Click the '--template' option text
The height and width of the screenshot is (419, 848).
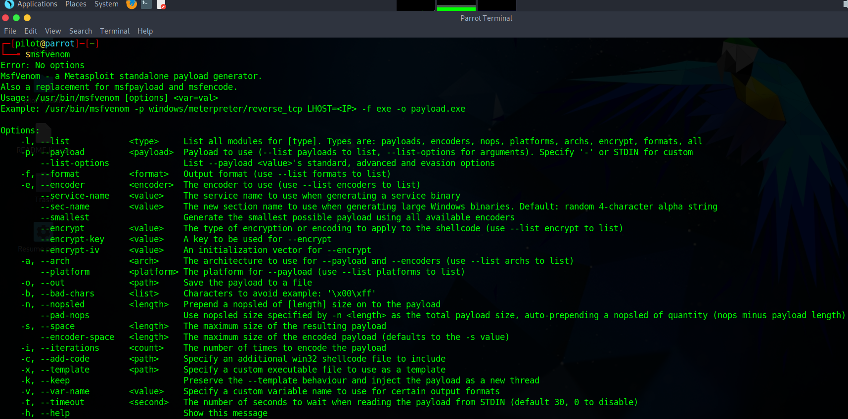pos(65,370)
